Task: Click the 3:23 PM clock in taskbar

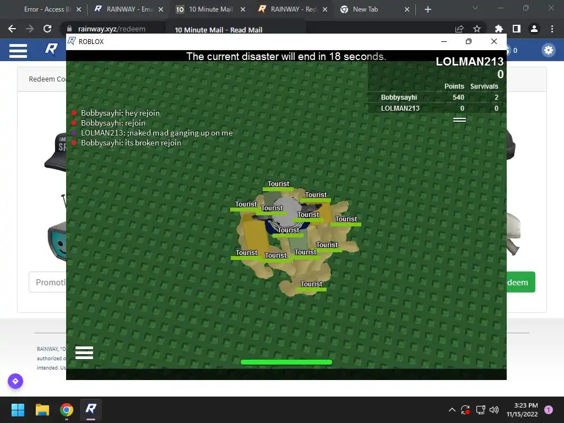Action: [525, 405]
